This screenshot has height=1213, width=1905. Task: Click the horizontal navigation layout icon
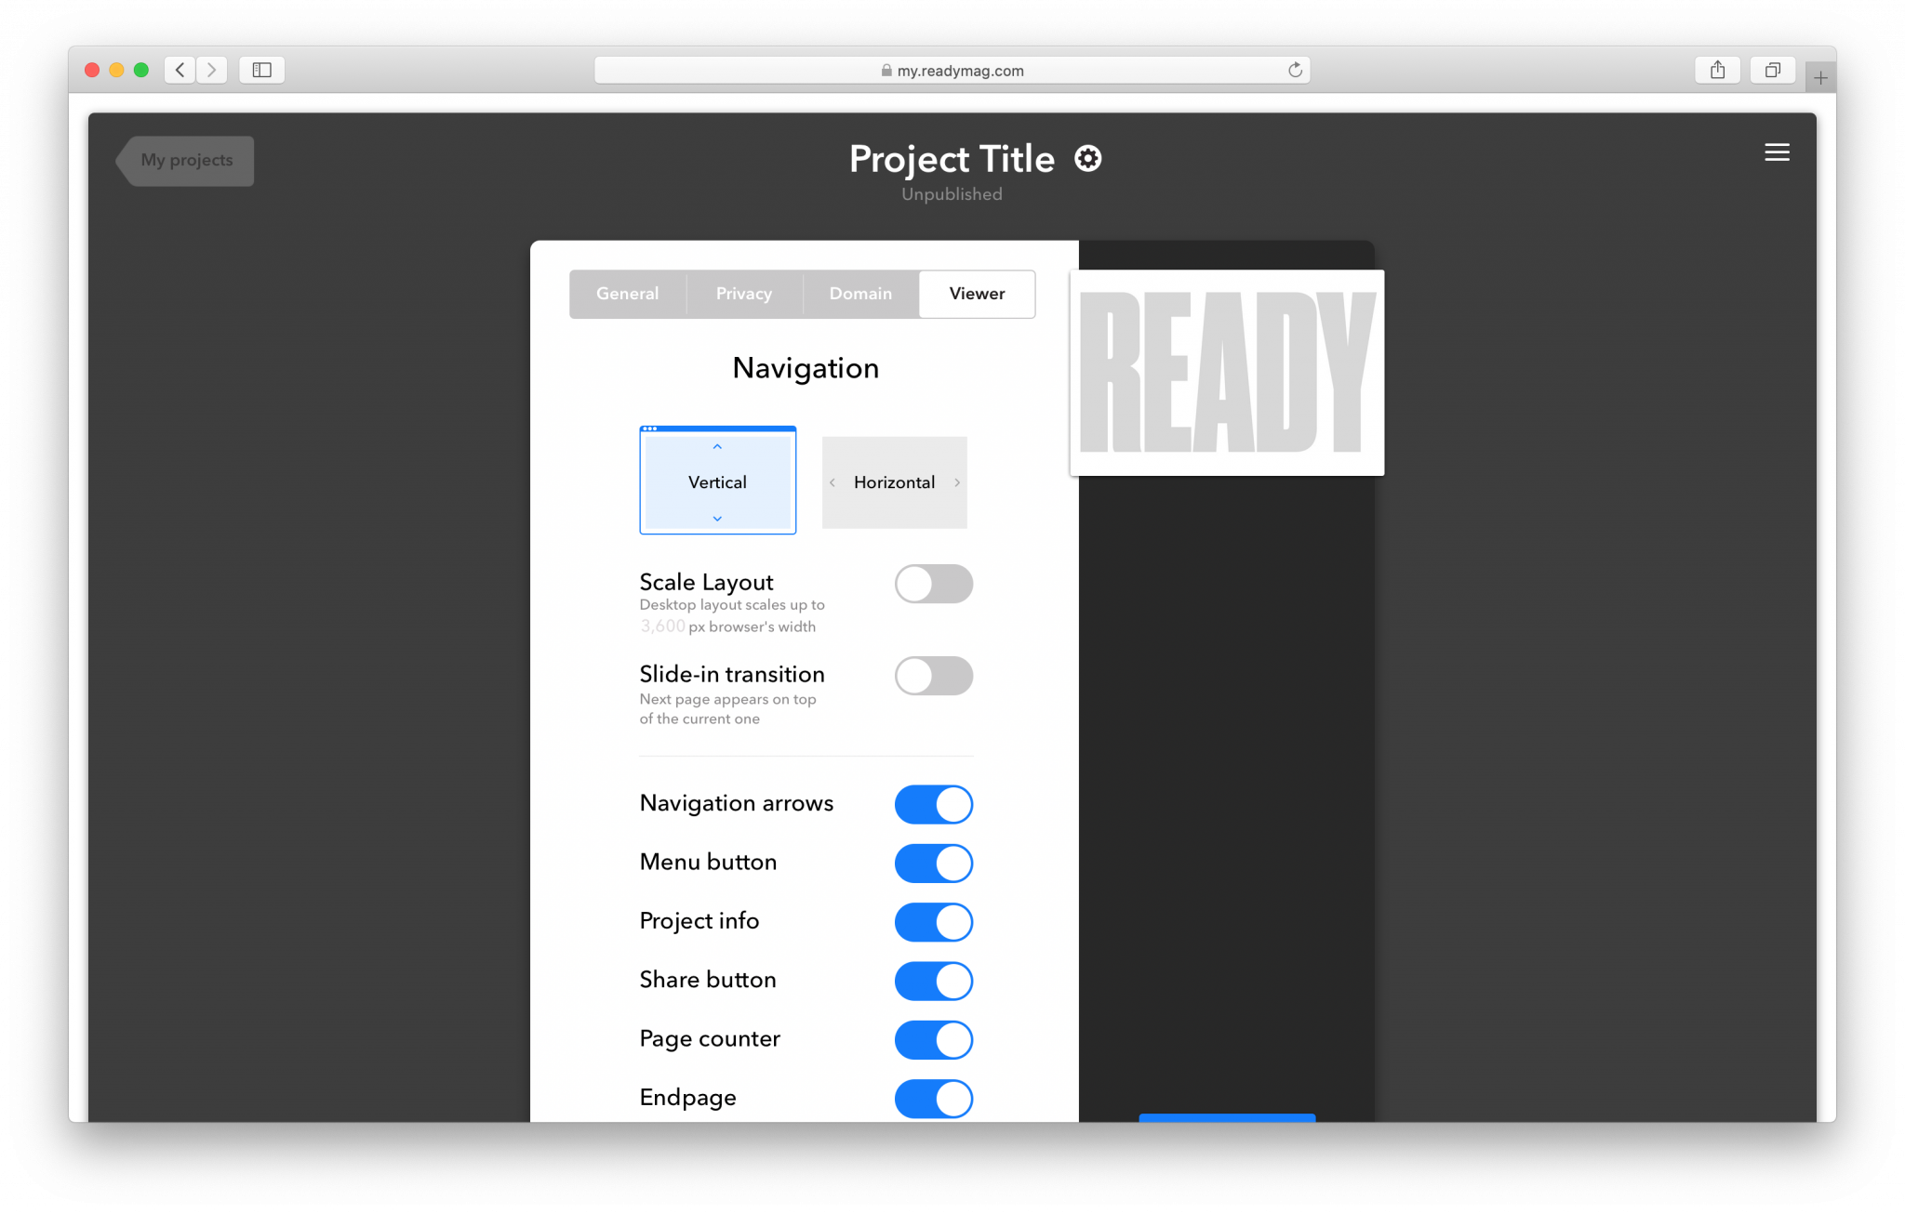pos(894,481)
